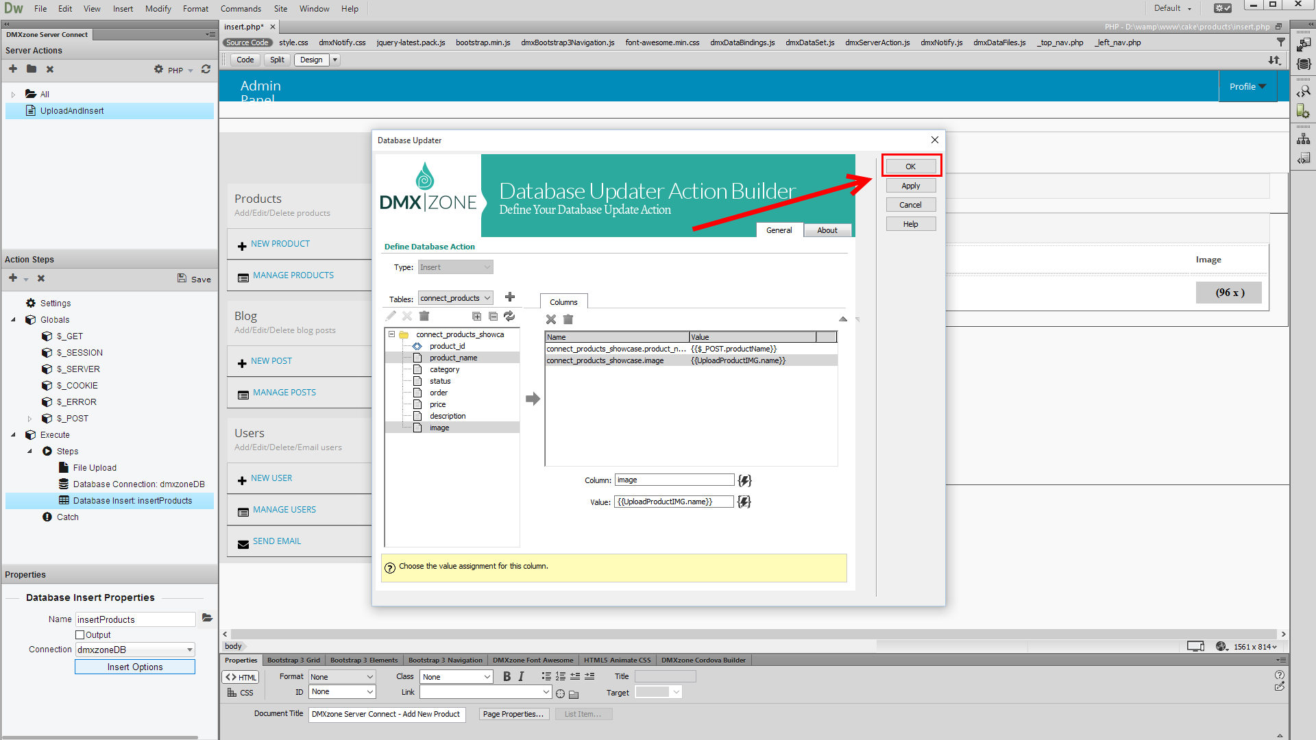Open the DMXzone Font Awesome panel tab
This screenshot has height=740, width=1316.
pyautogui.click(x=533, y=660)
